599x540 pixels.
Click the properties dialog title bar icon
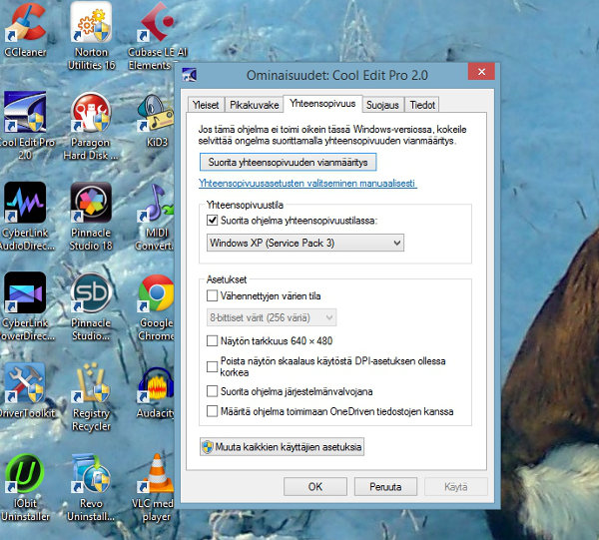190,75
